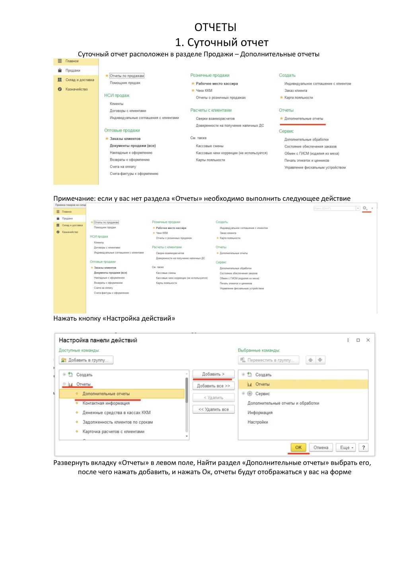Open Склад и доставка section, middle screenshot
407x575 pixels.
click(72, 225)
